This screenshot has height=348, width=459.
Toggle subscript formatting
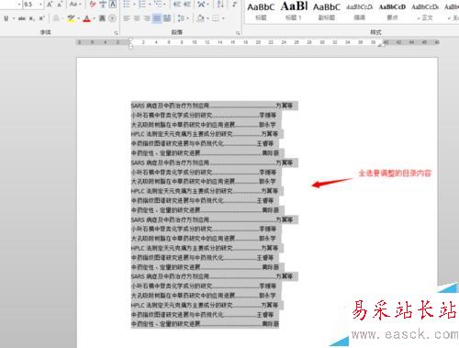coord(31,18)
